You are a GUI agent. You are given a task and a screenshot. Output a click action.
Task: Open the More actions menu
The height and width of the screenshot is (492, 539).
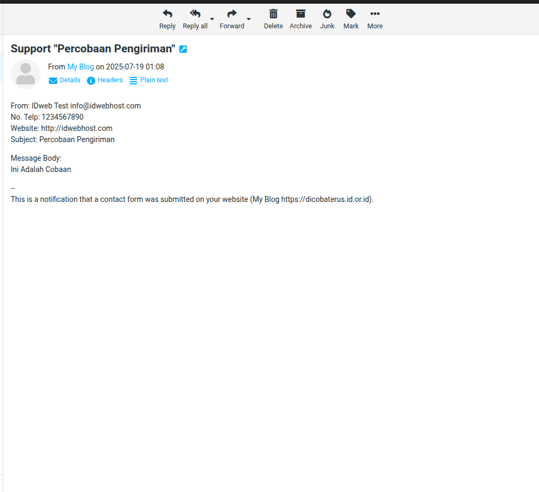point(375,14)
